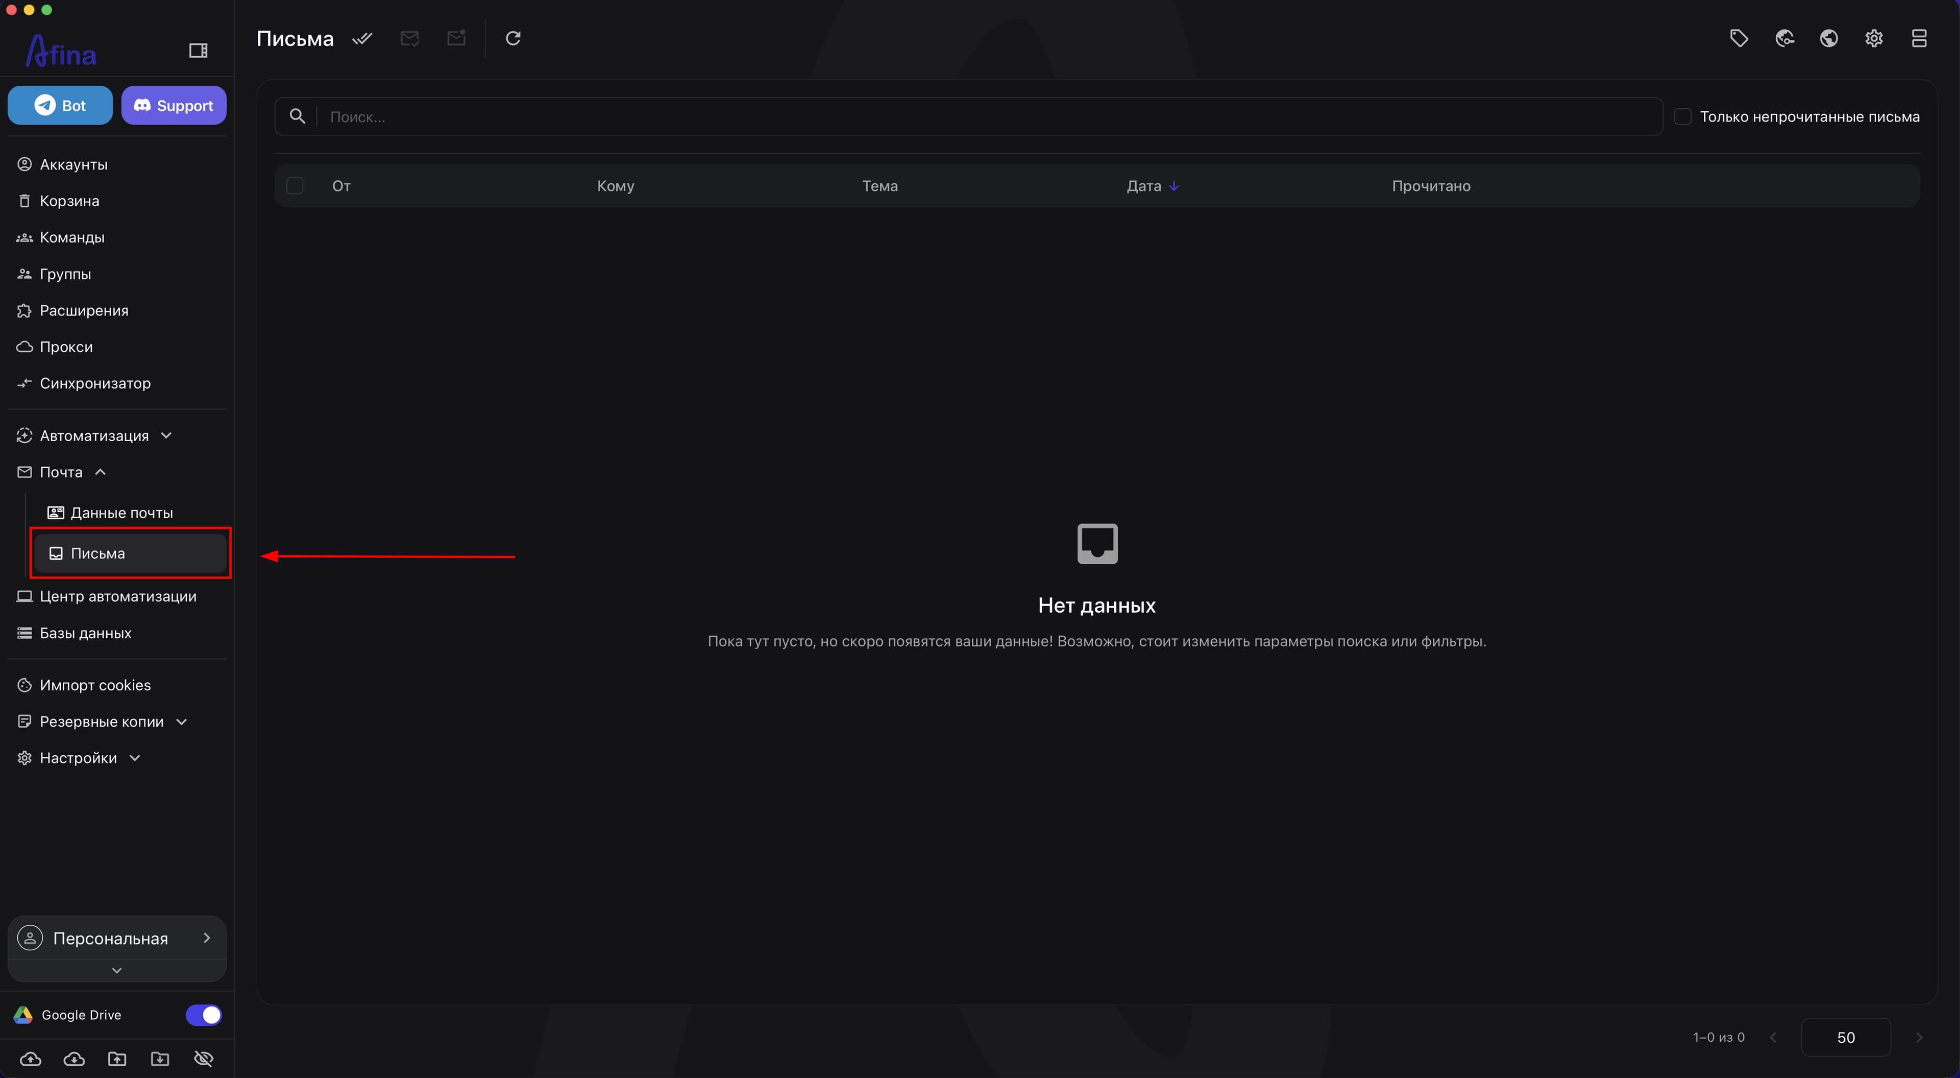Viewport: 1960px width, 1078px height.
Task: Open the Персональная workspace chevron
Action: tap(206, 938)
